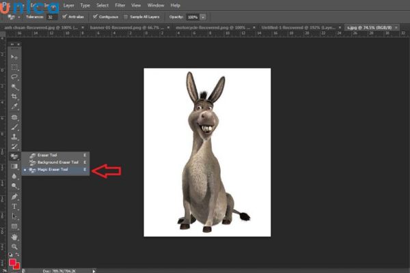Click the Opacity 100% field
410x273 pixels.
[193, 17]
